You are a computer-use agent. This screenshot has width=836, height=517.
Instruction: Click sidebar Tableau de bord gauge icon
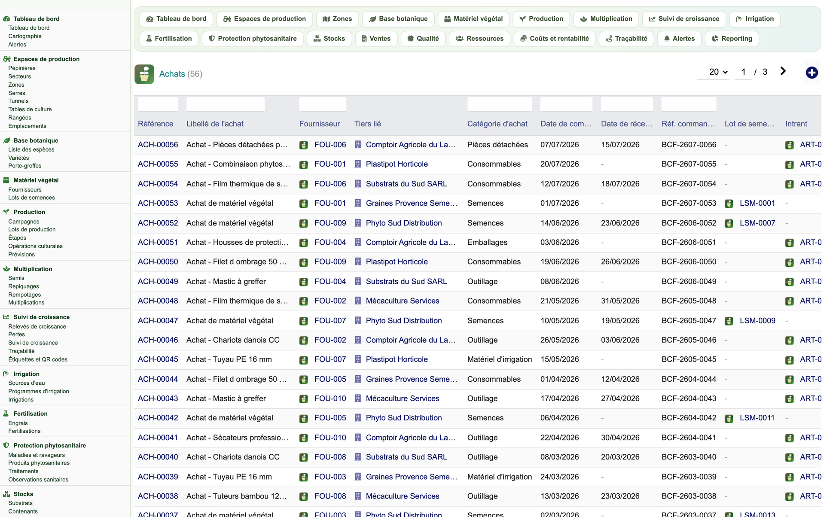point(6,19)
